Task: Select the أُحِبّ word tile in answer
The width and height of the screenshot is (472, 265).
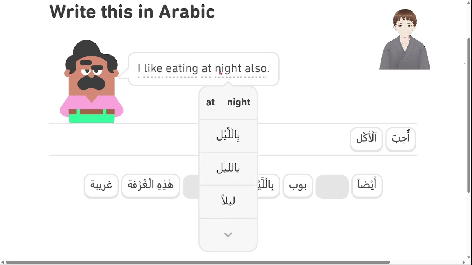Action: (400, 139)
